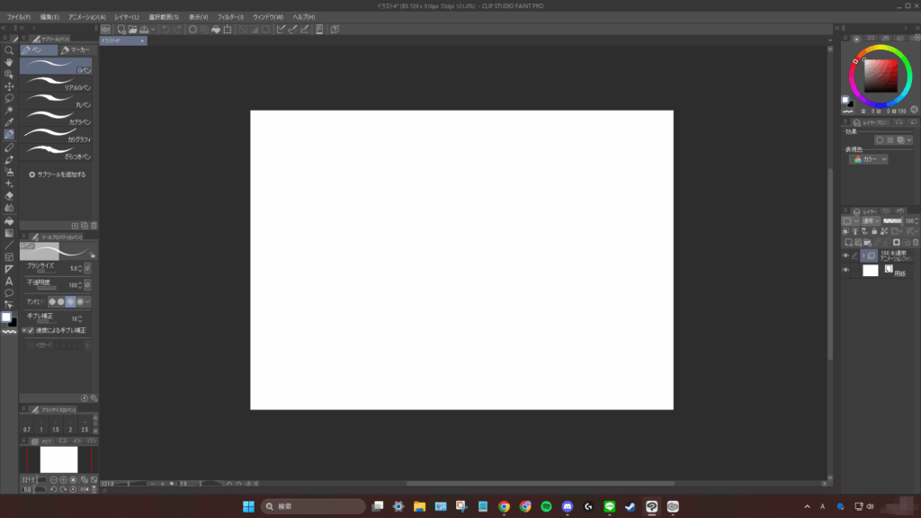
Task: Switch to the マーカー sub tool tab
Action: [x=76, y=50]
